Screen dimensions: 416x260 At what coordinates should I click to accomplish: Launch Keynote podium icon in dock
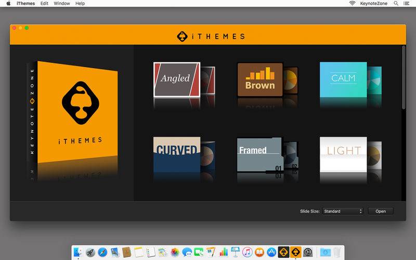(x=236, y=252)
